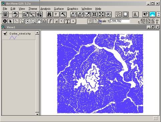Activate the Zoom Out tool

(x=33, y=21)
